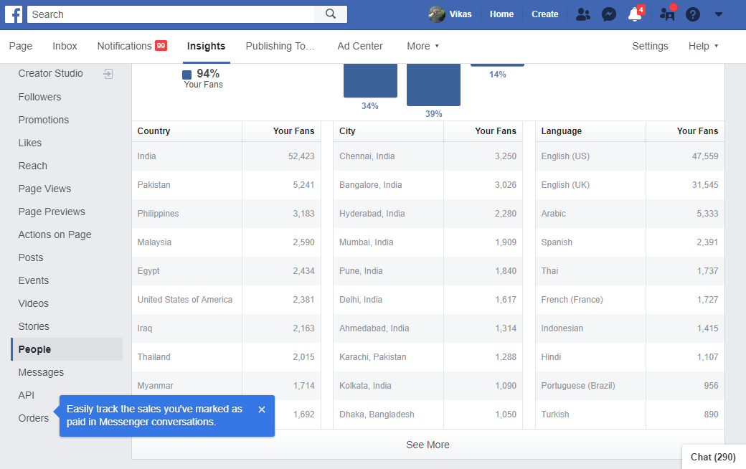The image size is (746, 469).
Task: Open the notifications bell icon
Action: [635, 14]
